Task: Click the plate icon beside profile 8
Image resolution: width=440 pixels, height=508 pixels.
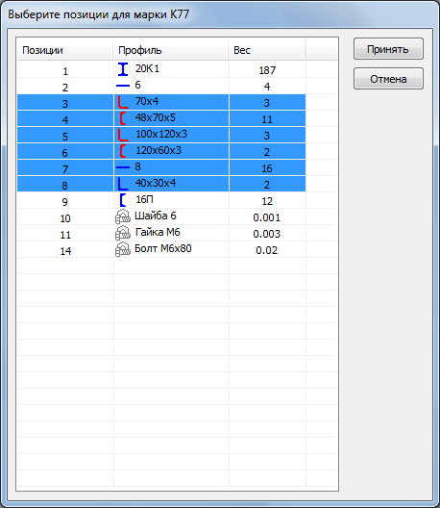Action: coord(123,167)
